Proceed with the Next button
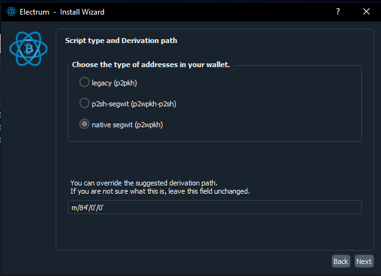Viewport: 381px width, 276px height. 364,261
